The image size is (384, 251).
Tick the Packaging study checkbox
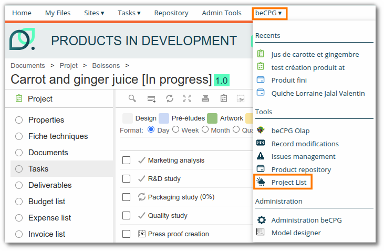[126, 197]
